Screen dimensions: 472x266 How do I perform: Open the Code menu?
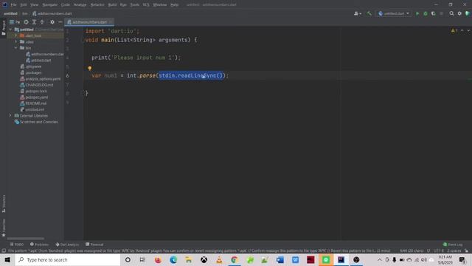pos(66,5)
